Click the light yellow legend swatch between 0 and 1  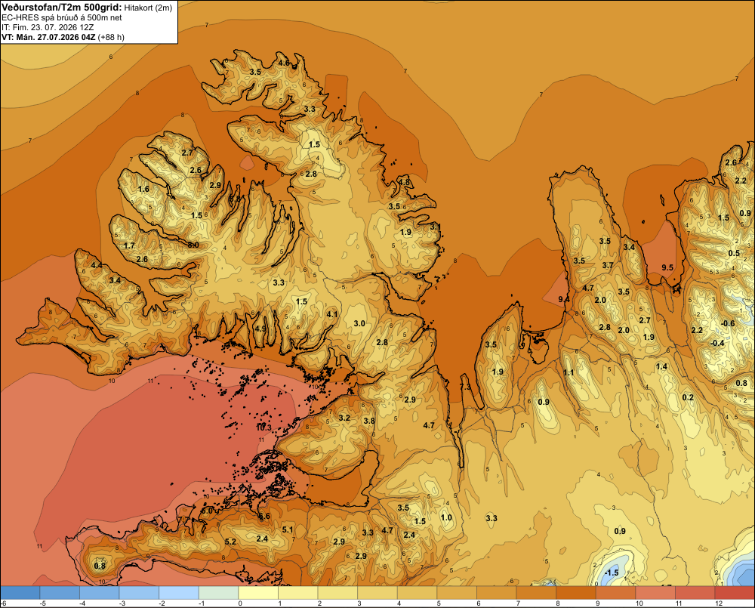point(258,593)
